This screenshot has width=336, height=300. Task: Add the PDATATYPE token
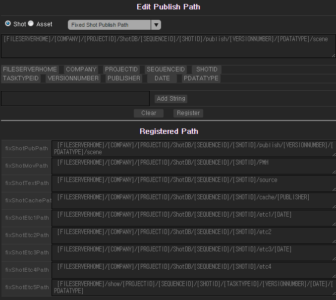[x=201, y=78]
